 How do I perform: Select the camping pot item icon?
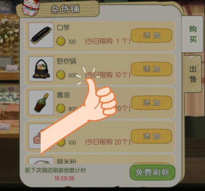(x=41, y=69)
